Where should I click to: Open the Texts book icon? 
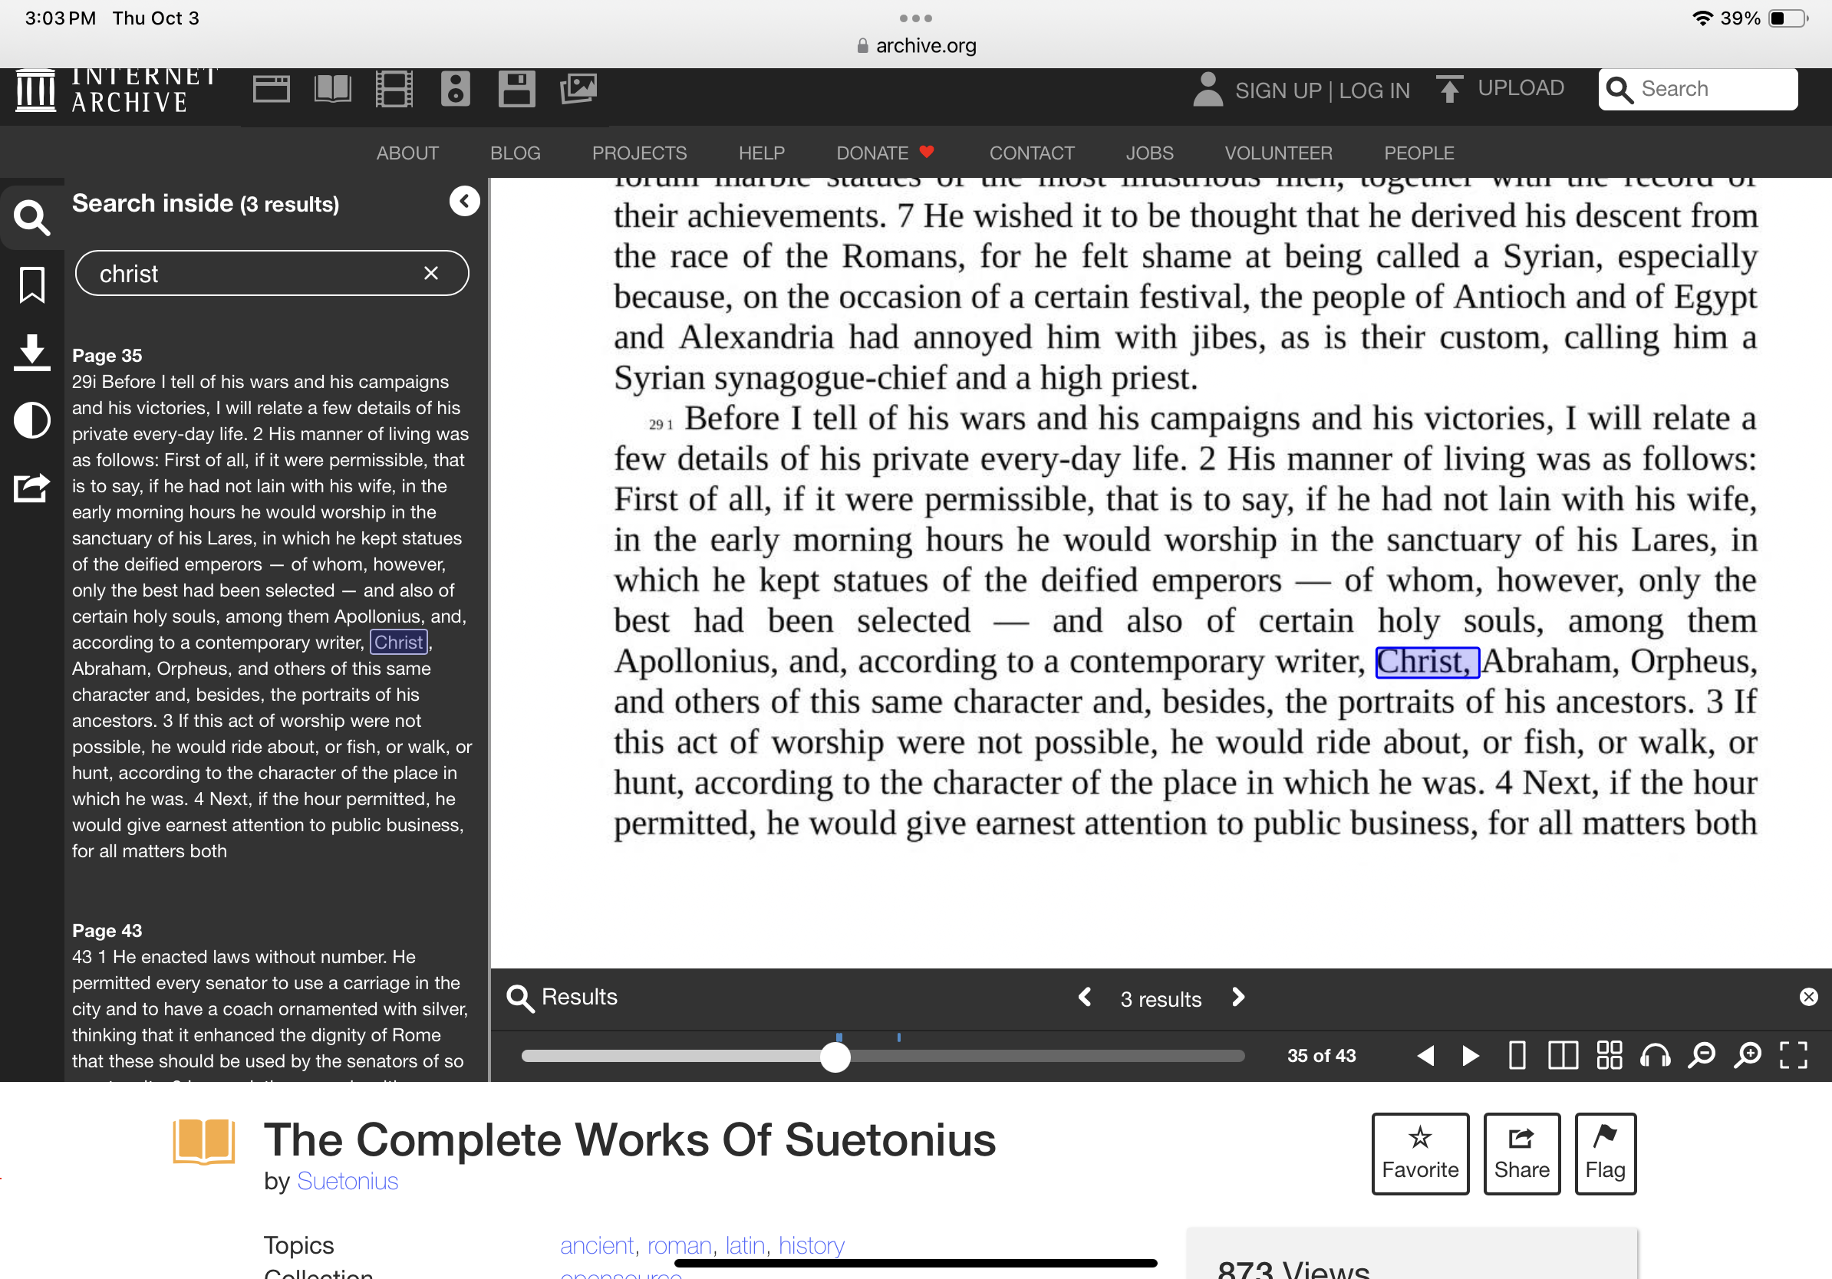(333, 88)
